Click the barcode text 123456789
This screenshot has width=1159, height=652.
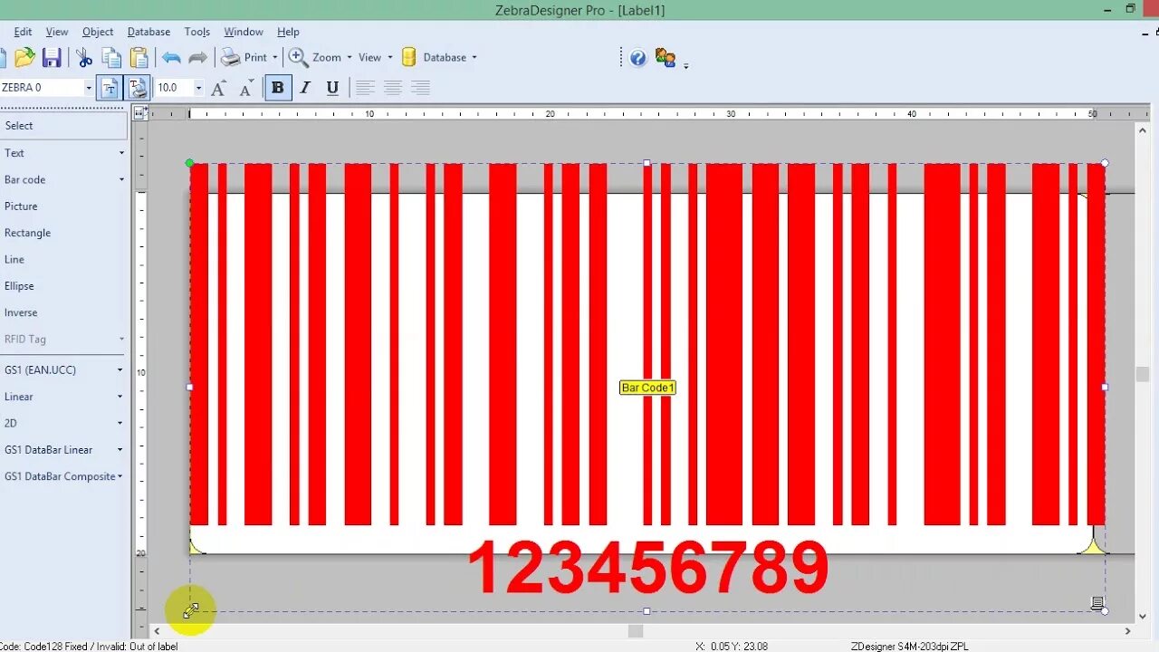point(647,568)
